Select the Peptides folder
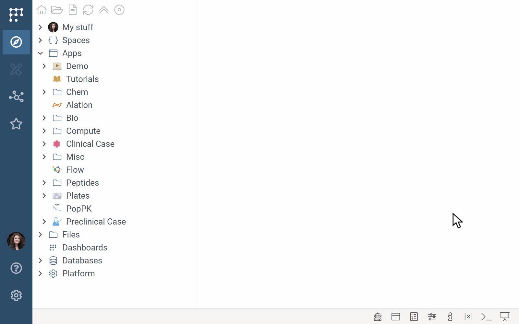Screen dimensions: 519x324 82,183
